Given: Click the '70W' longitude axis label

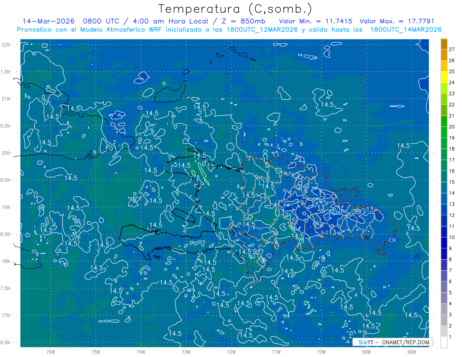Looking at the screenshot, I should coord(321,352).
